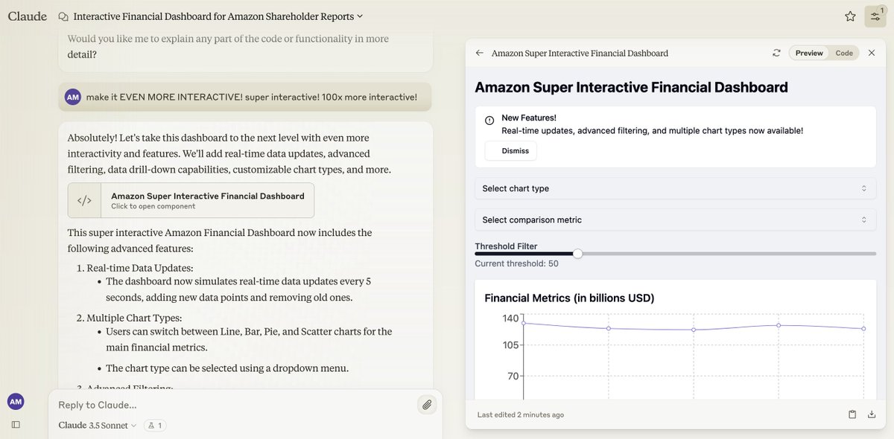Open chat controls settings icon
894x439 pixels.
(x=875, y=16)
